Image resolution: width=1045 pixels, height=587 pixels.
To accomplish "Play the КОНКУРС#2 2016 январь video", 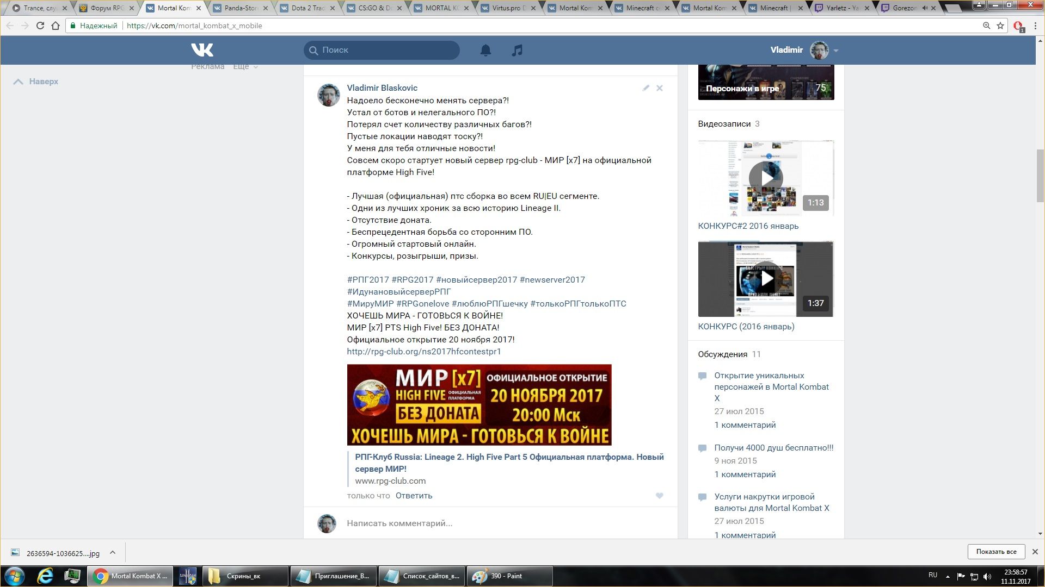I will pos(766,178).
